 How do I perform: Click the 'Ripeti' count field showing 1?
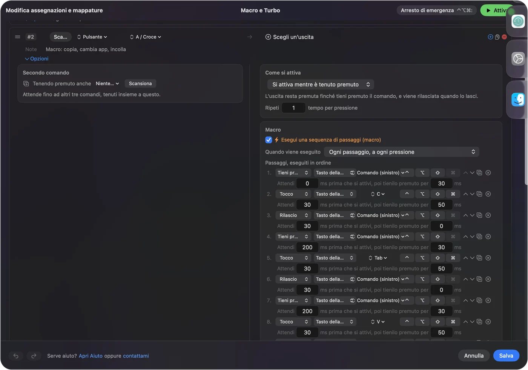tap(293, 108)
